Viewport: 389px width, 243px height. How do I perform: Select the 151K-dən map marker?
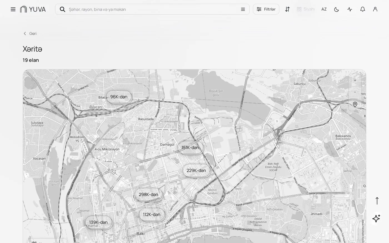coord(190,147)
